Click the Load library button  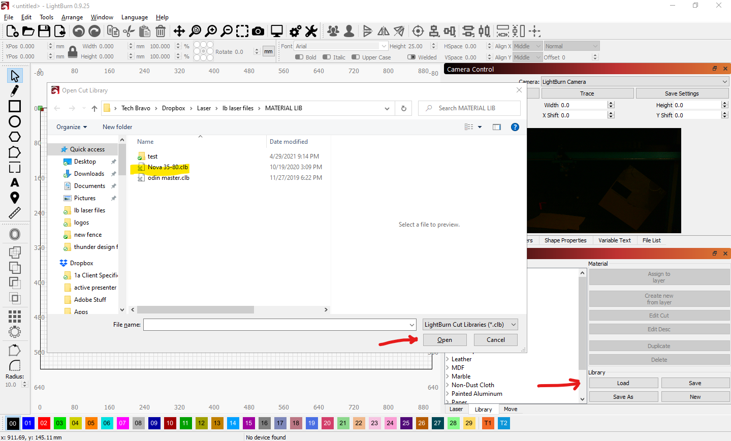(x=623, y=383)
